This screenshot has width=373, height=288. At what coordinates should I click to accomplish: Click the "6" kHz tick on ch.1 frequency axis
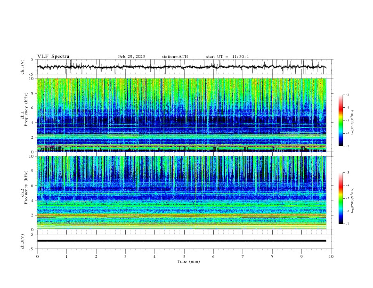click(33, 108)
